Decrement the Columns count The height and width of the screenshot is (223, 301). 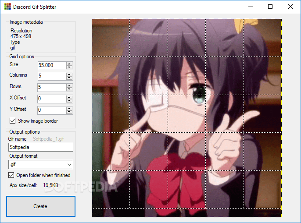click(69, 78)
